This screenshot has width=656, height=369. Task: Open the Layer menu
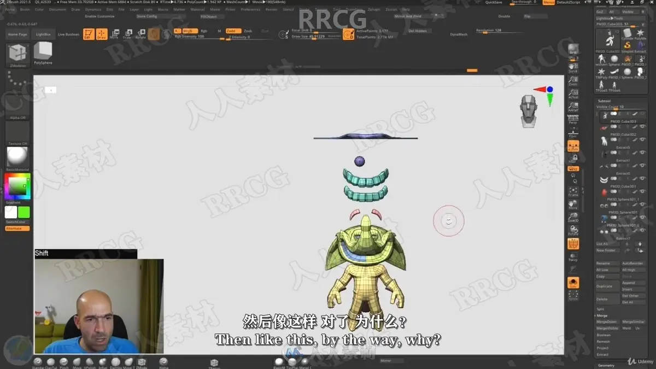coord(134,9)
